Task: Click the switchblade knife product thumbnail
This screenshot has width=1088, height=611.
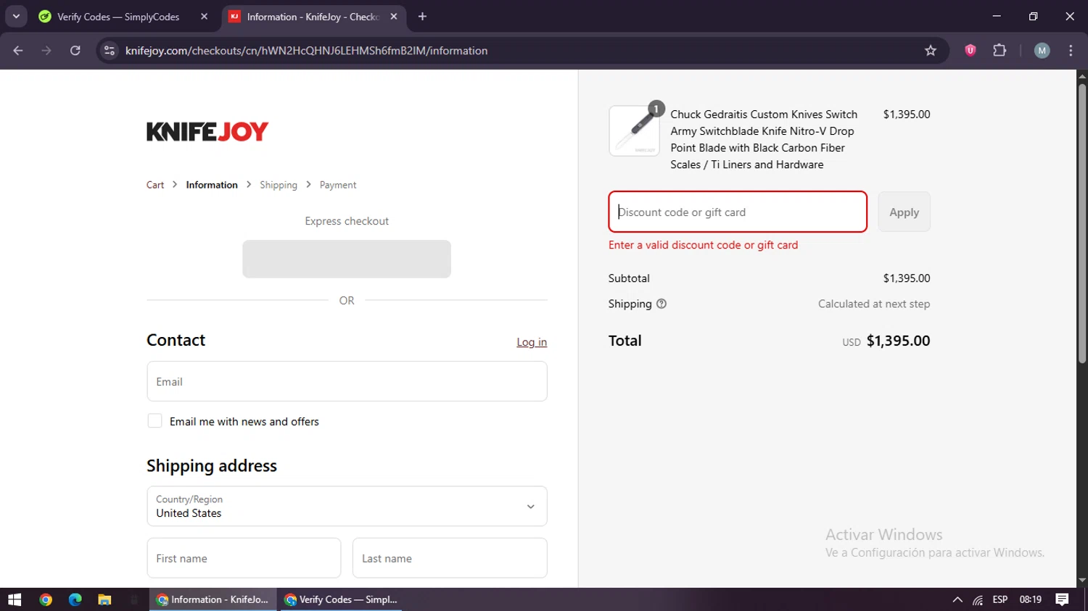Action: (634, 130)
